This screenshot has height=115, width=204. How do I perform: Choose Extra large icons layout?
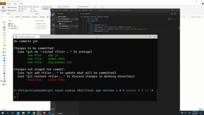point(24,7)
